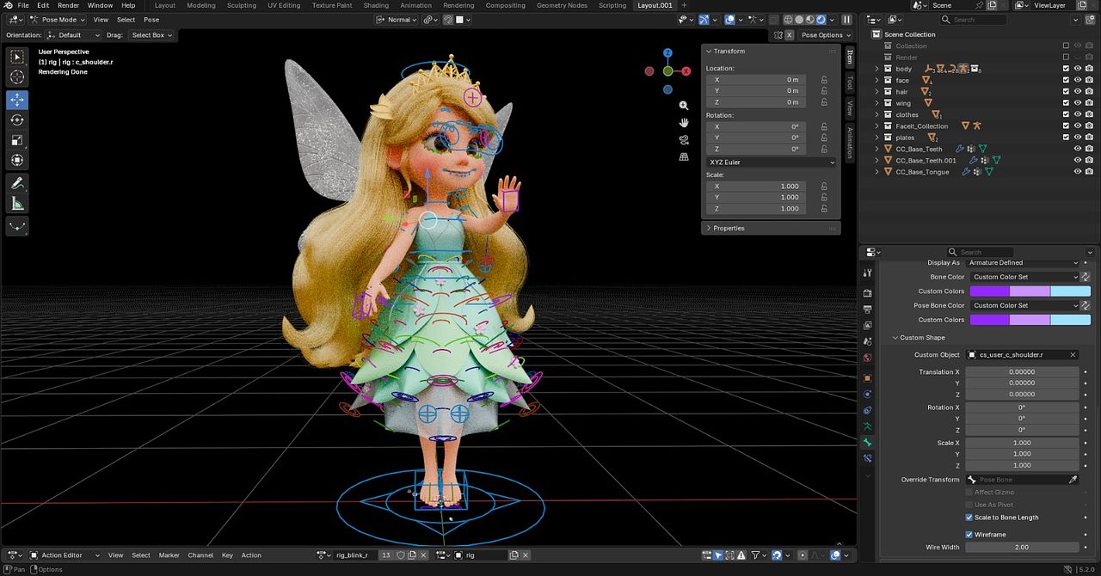Select the Measure tool

pos(17,204)
